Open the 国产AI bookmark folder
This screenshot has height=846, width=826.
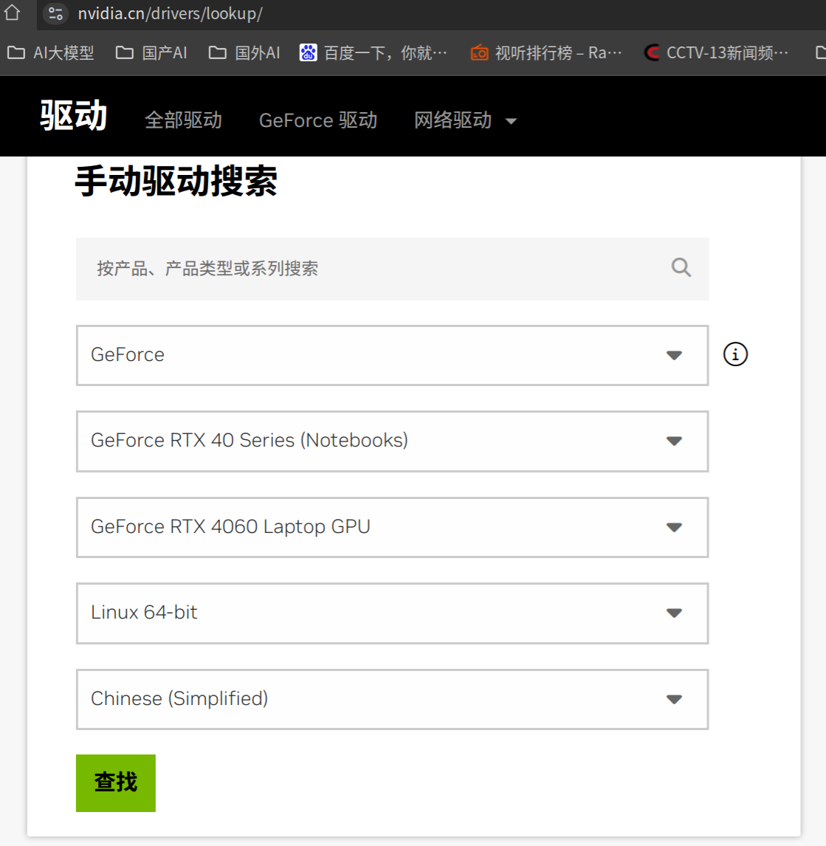[x=151, y=53]
